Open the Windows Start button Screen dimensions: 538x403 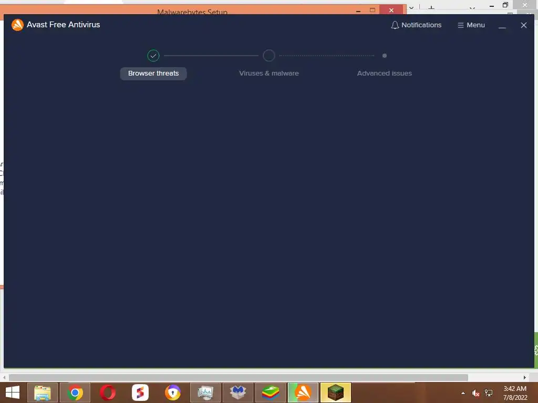[x=13, y=393]
